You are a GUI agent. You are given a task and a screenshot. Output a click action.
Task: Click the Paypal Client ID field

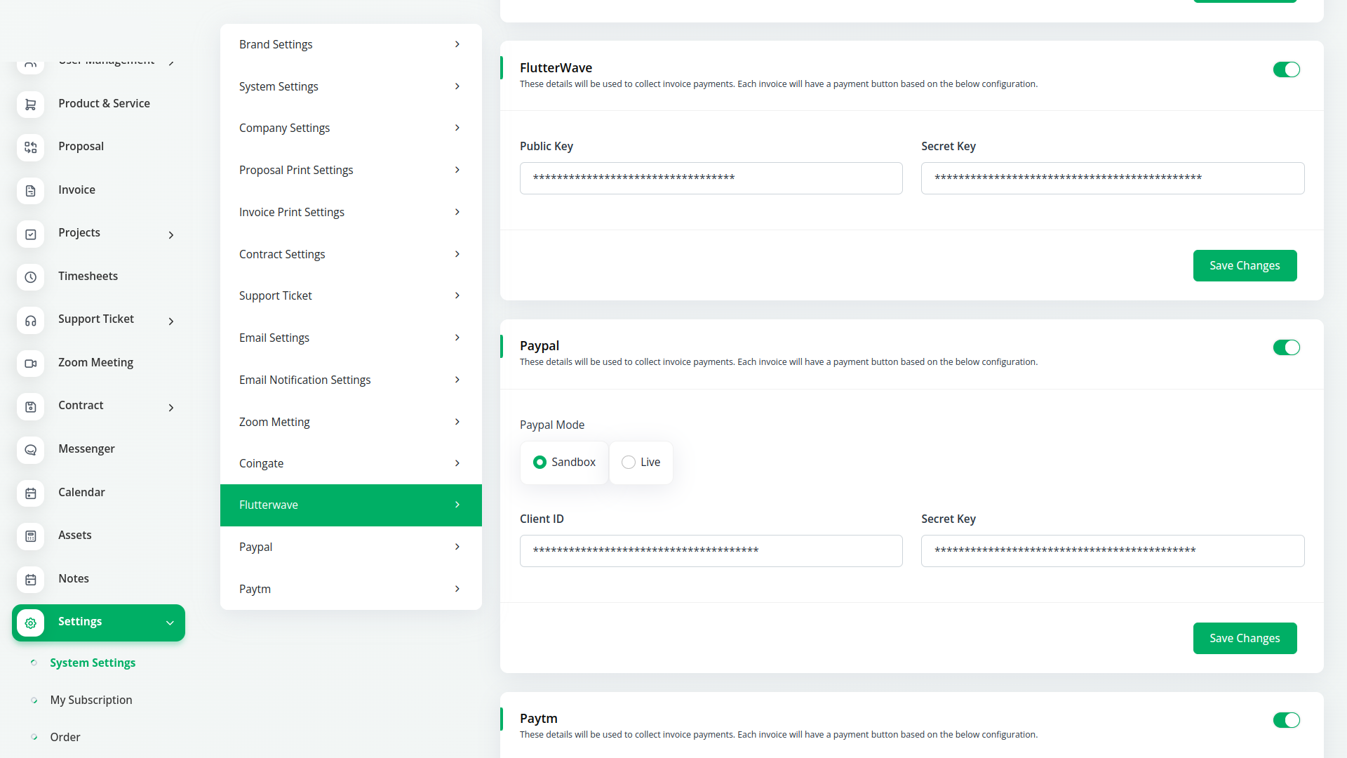click(711, 551)
